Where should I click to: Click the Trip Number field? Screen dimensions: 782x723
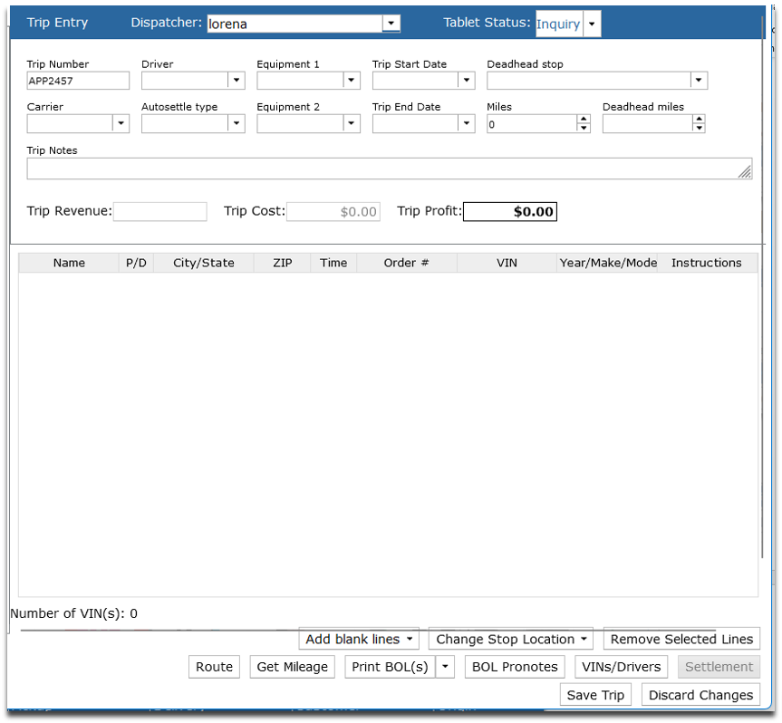[x=78, y=81]
